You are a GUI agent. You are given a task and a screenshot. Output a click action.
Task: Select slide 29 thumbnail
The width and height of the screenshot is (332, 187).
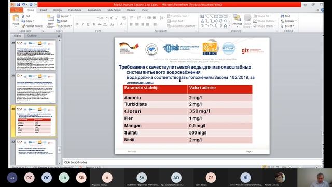pos(36,55)
